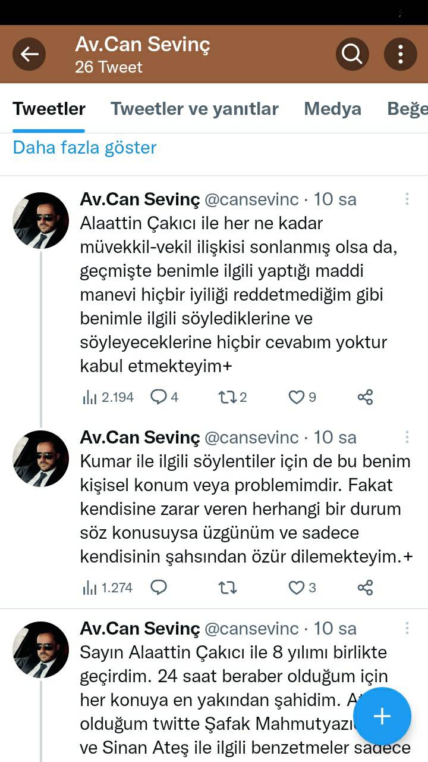Open the options menu on the first tweet

click(407, 198)
